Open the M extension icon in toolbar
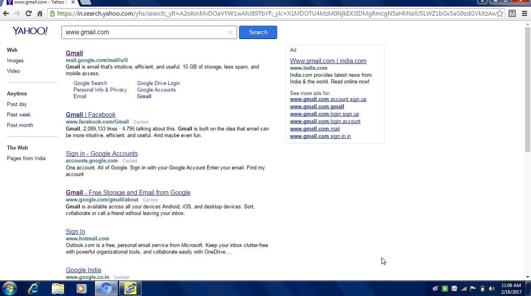Image resolution: width=531 pixels, height=296 pixels. click(x=512, y=14)
